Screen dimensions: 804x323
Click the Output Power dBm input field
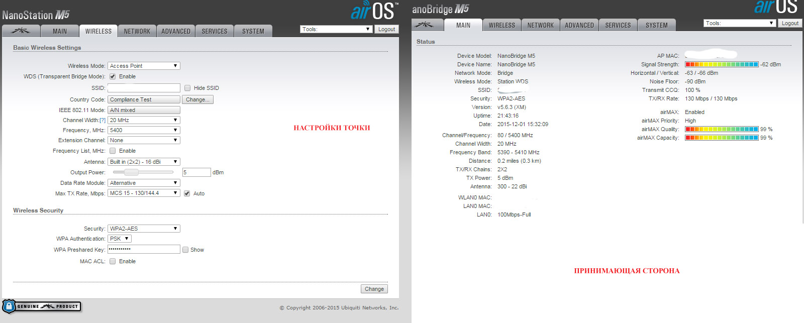pos(196,172)
